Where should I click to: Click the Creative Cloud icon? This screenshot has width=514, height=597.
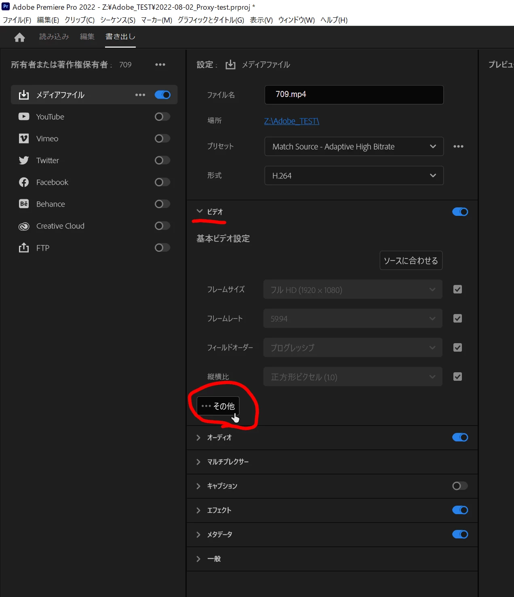pyautogui.click(x=24, y=226)
